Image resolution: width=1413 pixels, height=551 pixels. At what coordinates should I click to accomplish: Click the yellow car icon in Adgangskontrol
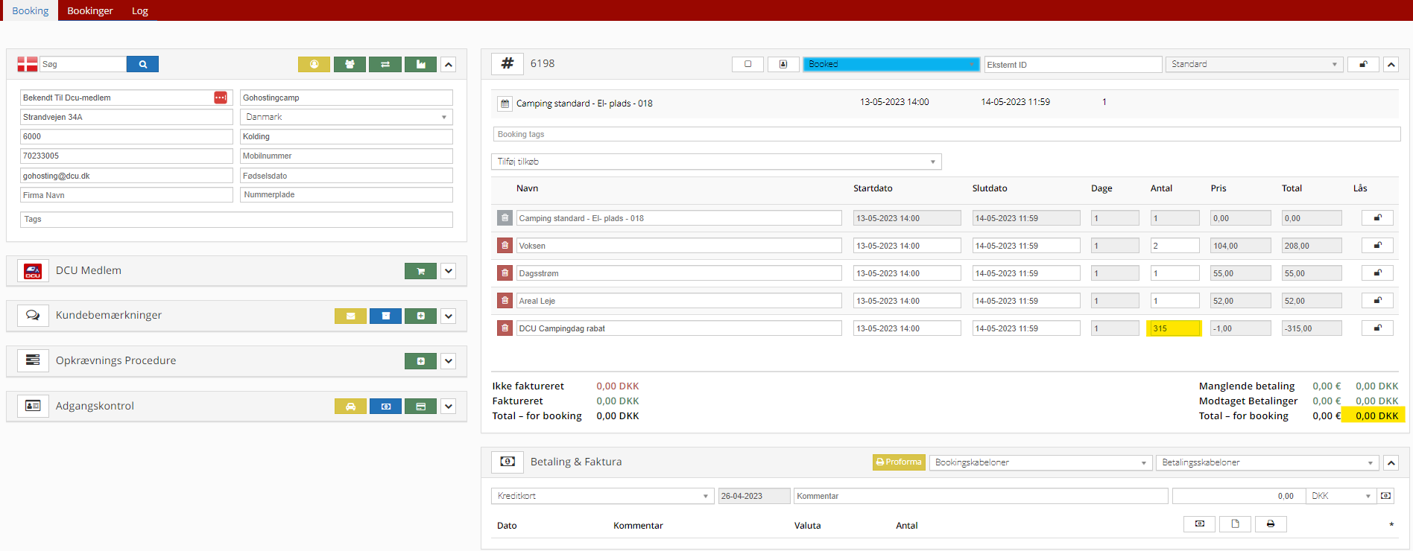pos(350,407)
